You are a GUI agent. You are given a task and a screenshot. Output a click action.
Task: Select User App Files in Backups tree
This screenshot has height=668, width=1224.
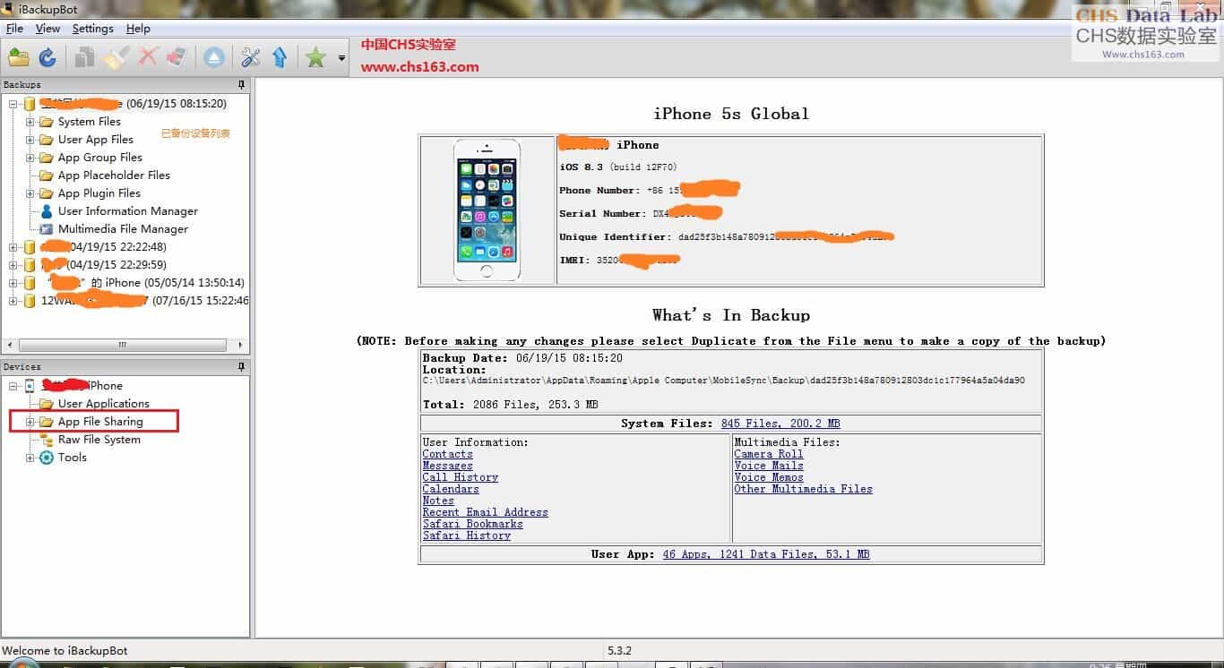[96, 140]
